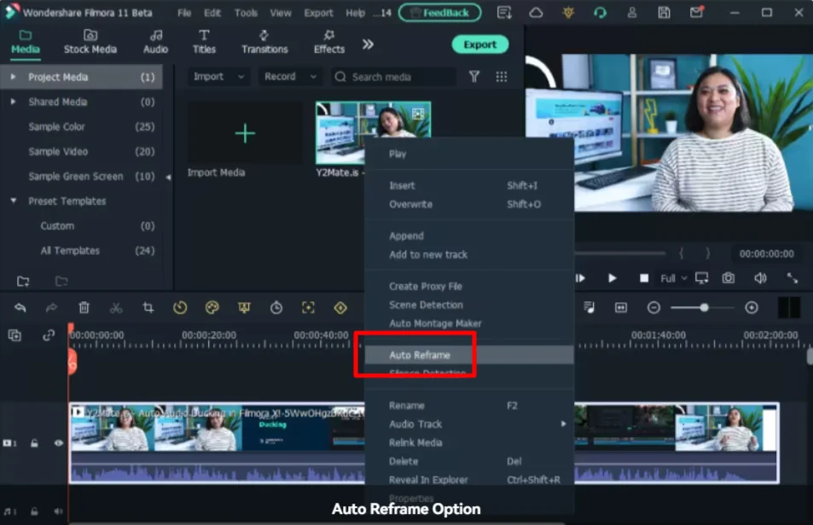813x525 pixels.
Task: Zoom in the timeline with plus icon
Action: pyautogui.click(x=752, y=307)
